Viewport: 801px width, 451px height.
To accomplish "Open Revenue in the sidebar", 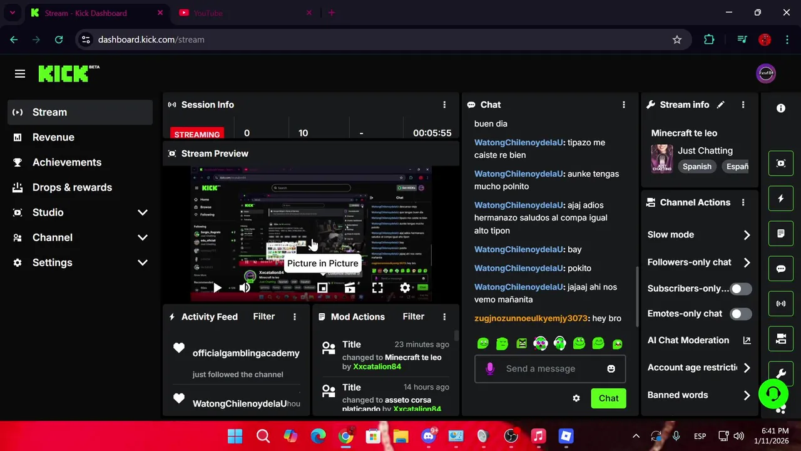I will pyautogui.click(x=80, y=137).
